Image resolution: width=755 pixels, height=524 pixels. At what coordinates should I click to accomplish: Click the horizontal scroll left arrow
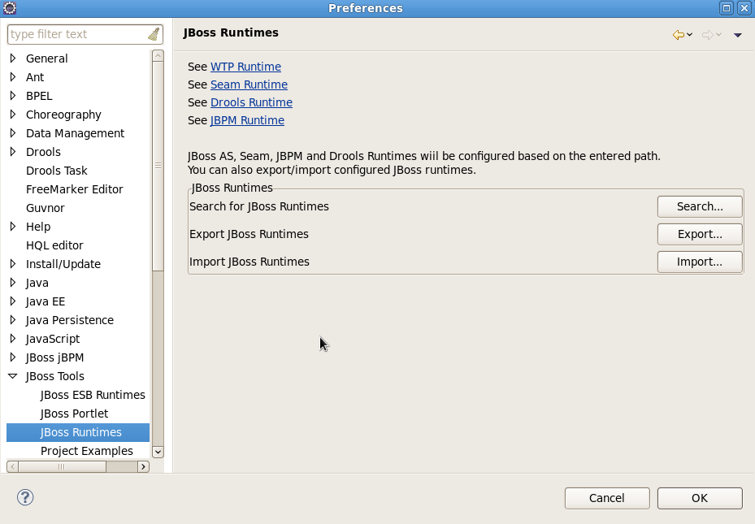coord(13,467)
